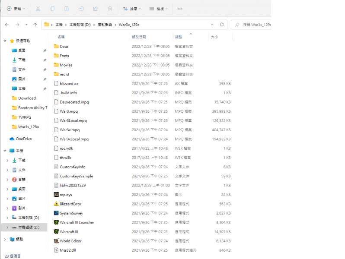Sort by the 名稱 name column header
345x259 pixels.
tap(61, 37)
